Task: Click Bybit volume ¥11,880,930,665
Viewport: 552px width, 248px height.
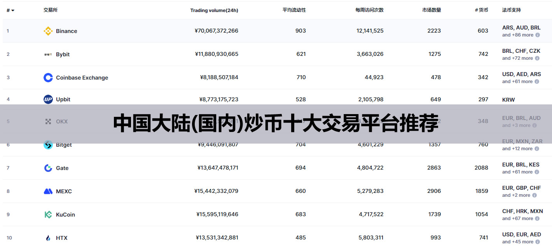Action: (217, 54)
